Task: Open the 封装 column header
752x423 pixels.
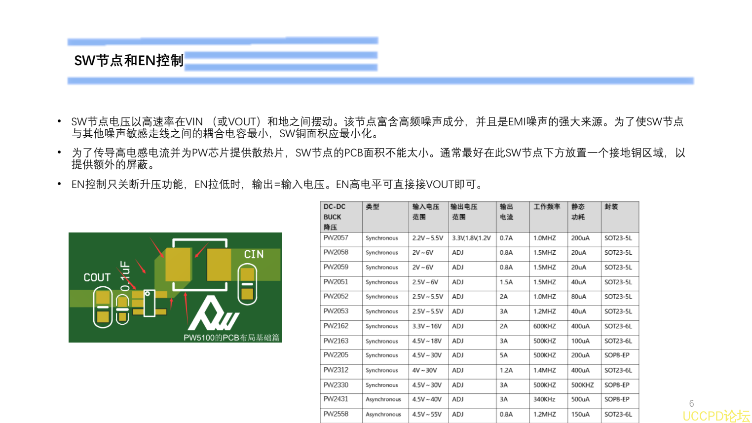Action: click(x=610, y=207)
